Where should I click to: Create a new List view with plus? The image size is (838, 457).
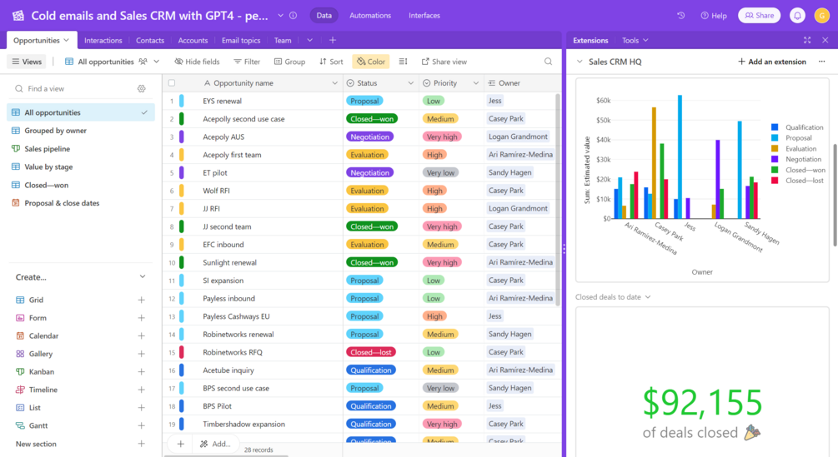pyautogui.click(x=141, y=407)
